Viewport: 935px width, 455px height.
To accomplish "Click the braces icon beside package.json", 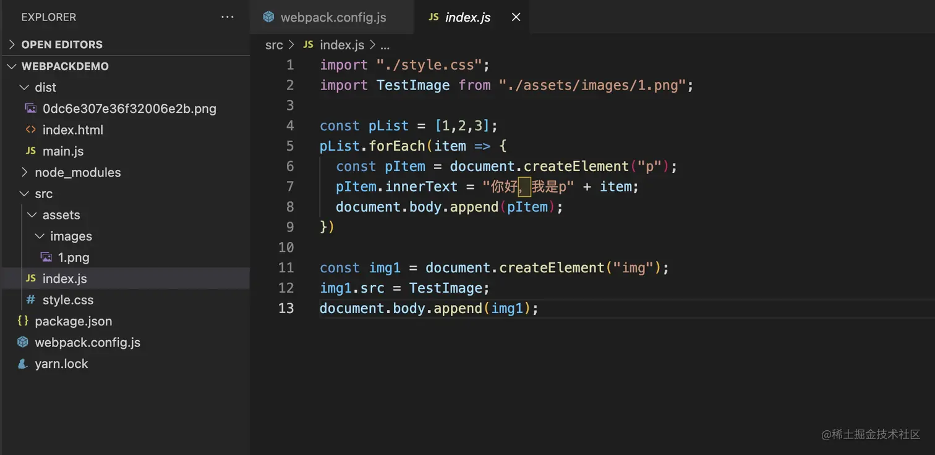I will tap(23, 321).
